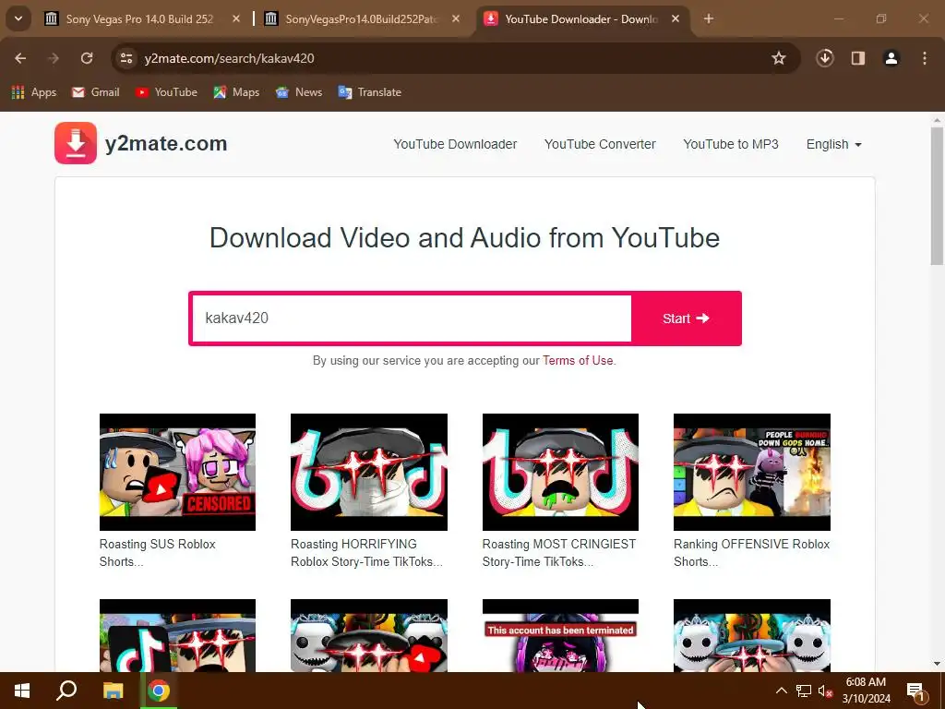Click y2mate.com site title
This screenshot has width=945, height=709.
[166, 143]
